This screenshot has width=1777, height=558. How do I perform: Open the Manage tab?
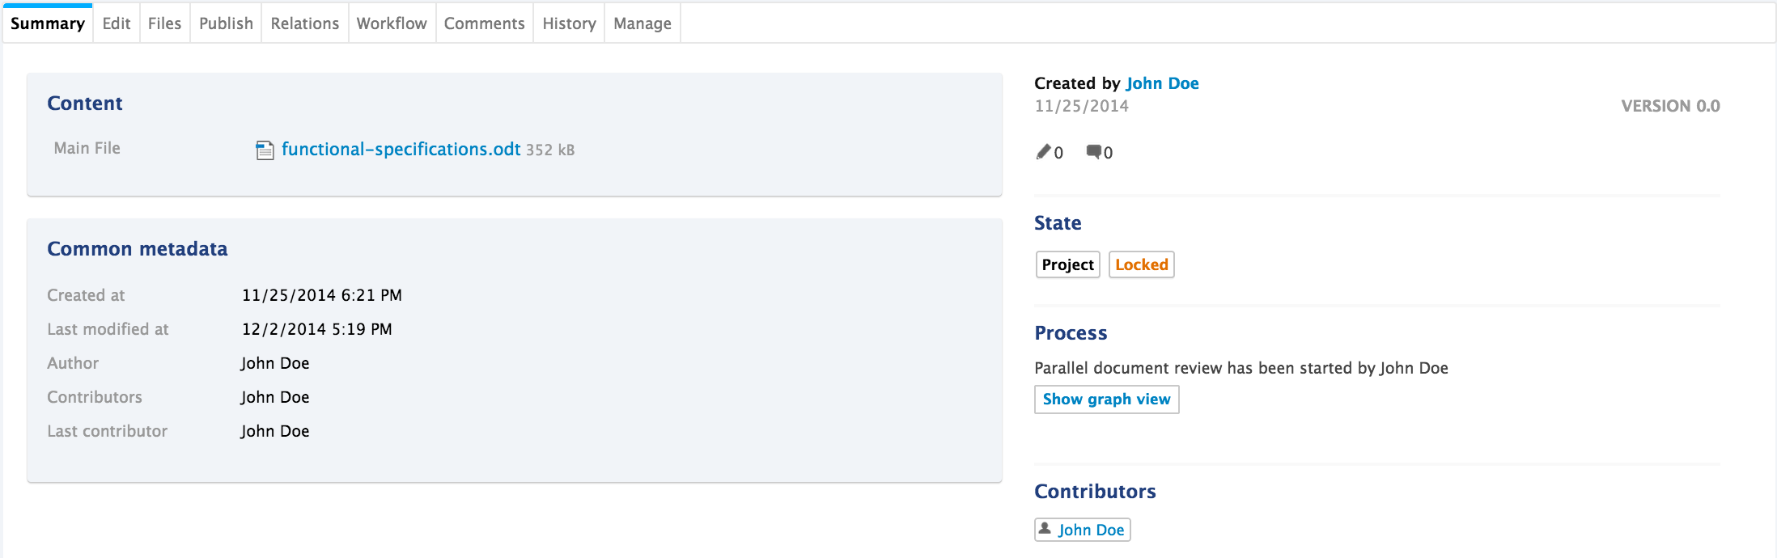pos(643,23)
